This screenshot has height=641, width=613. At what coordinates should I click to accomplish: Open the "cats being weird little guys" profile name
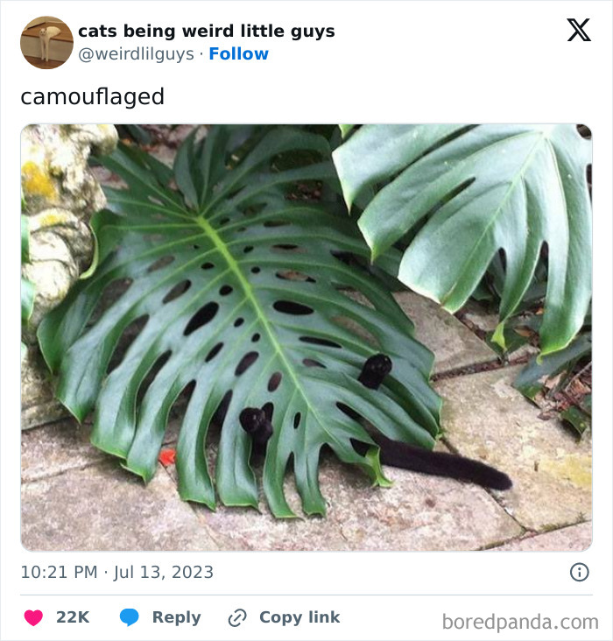click(x=206, y=32)
